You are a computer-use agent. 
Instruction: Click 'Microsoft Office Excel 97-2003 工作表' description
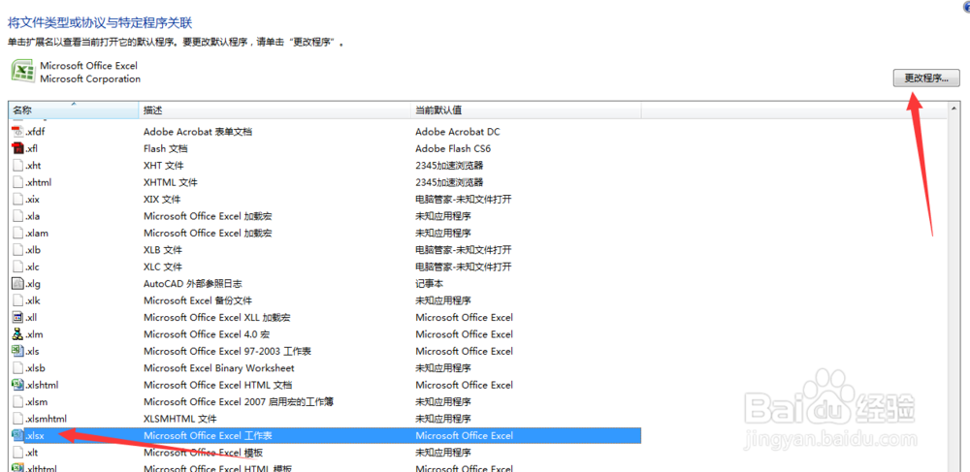coord(227,351)
